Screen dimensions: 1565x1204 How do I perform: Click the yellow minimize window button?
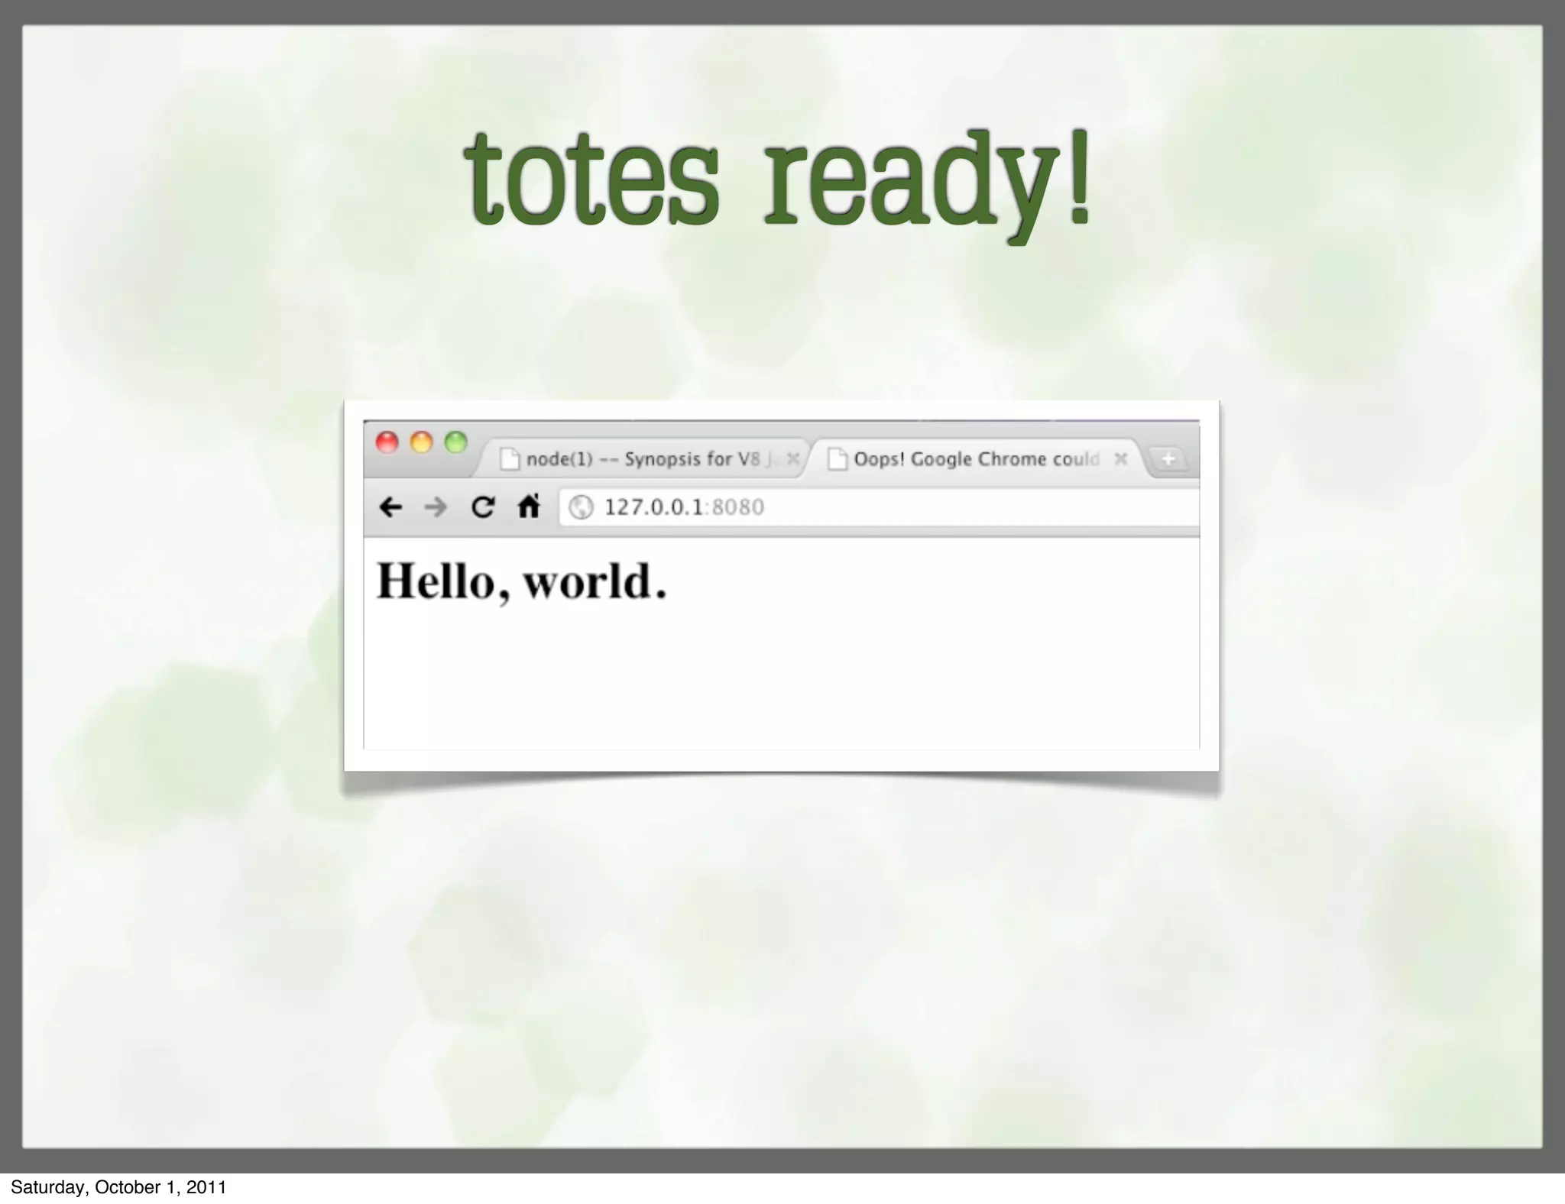click(x=422, y=442)
